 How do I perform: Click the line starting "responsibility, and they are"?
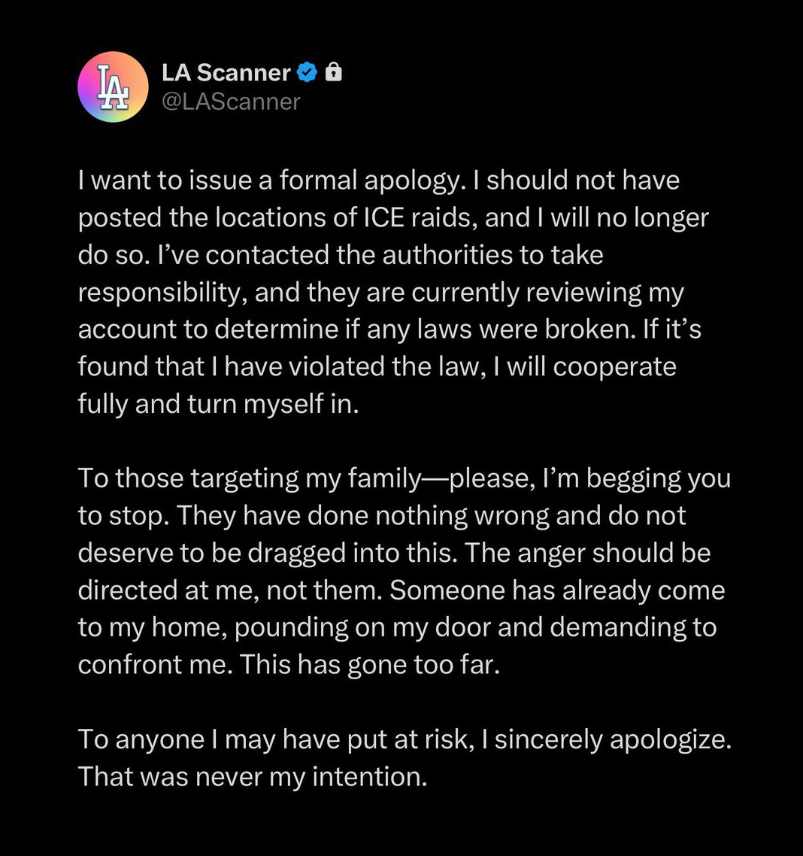[380, 293]
